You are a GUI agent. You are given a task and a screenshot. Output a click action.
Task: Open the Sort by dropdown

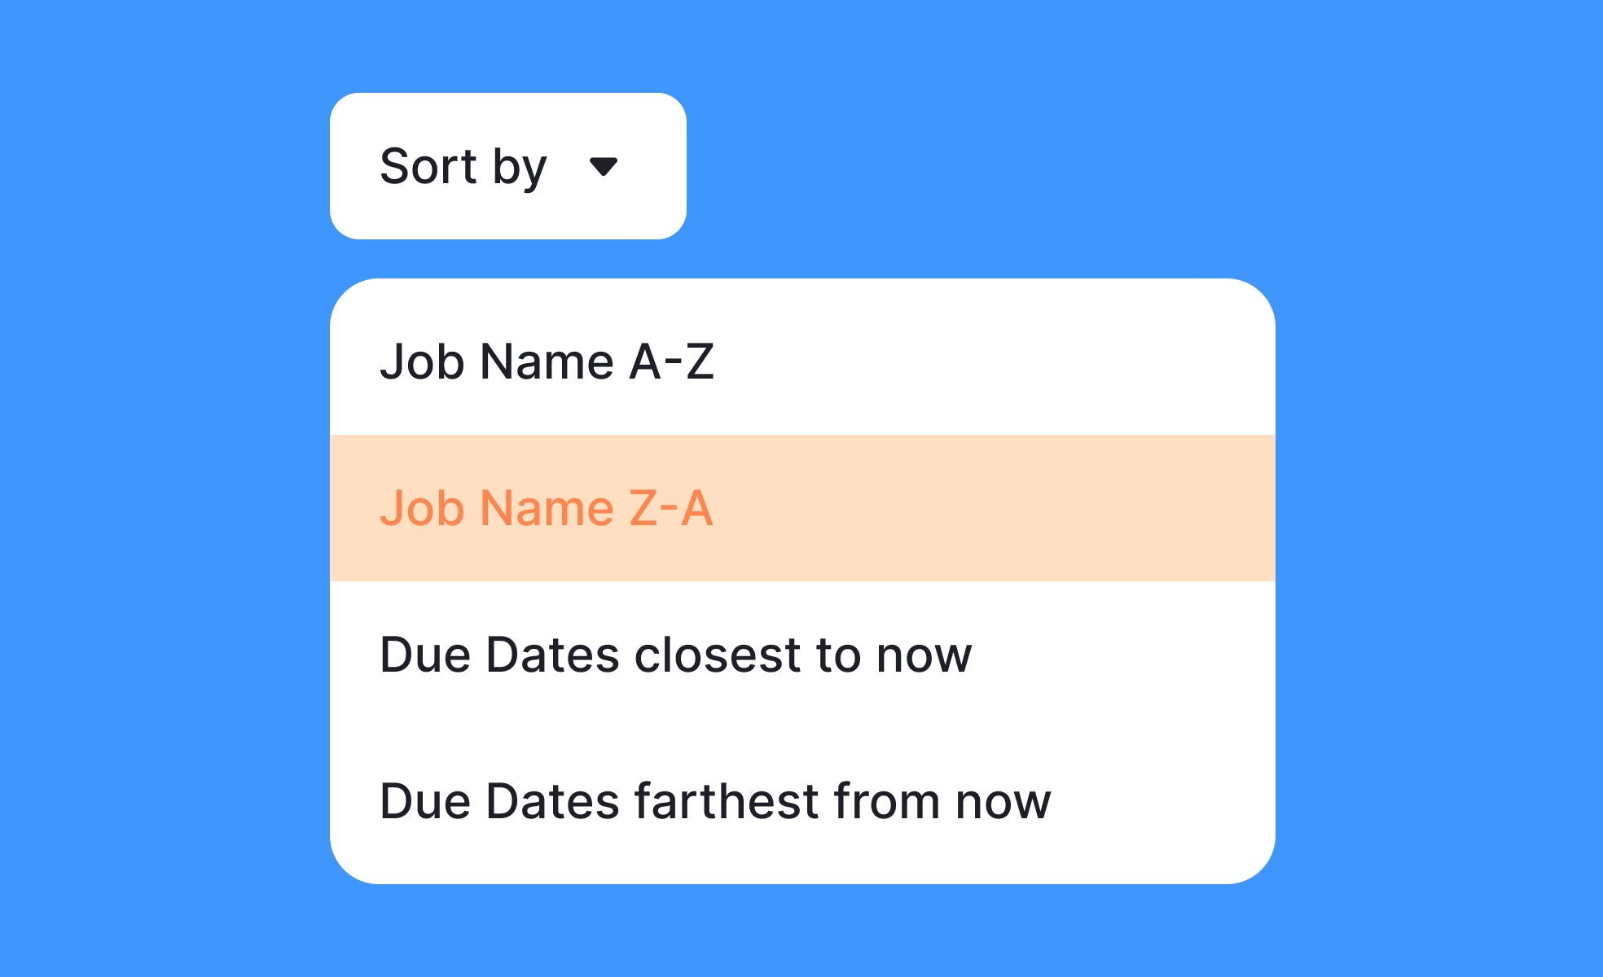click(508, 166)
